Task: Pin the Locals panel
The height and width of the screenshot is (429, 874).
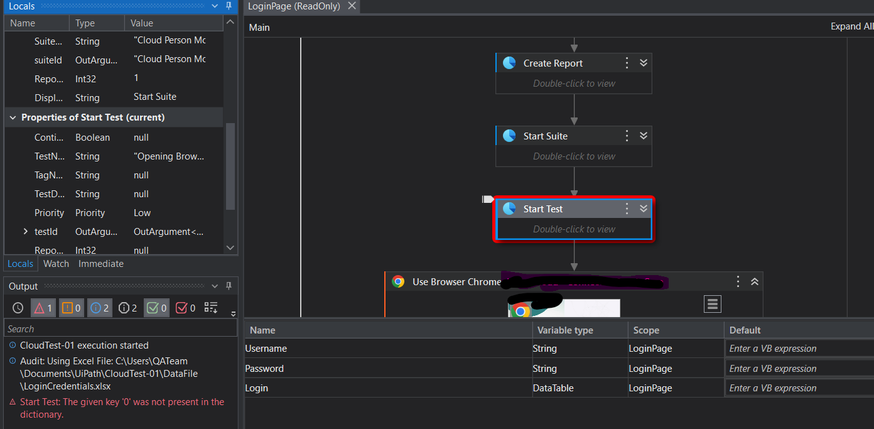Action: [229, 6]
